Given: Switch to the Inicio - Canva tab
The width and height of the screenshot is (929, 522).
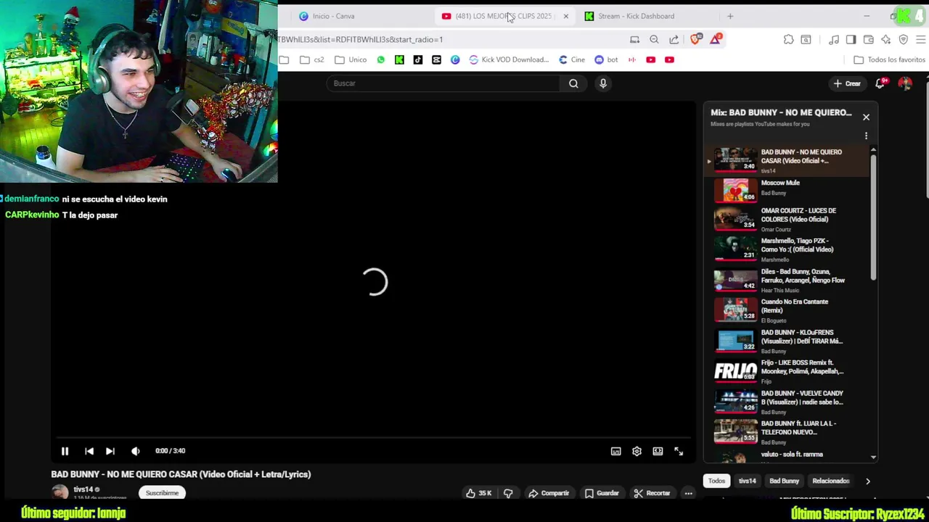Looking at the screenshot, I should click(356, 16).
